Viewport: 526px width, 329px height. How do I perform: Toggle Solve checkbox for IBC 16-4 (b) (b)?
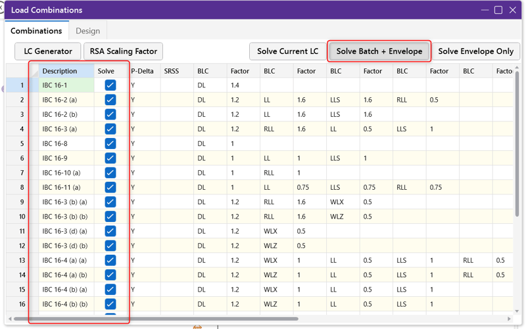110,304
